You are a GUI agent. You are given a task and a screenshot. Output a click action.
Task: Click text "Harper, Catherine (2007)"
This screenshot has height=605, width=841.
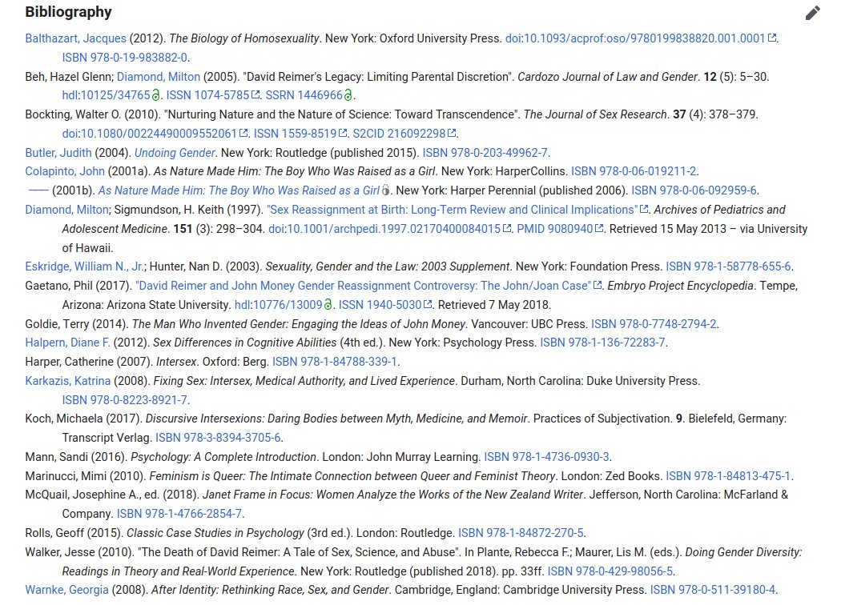click(89, 362)
